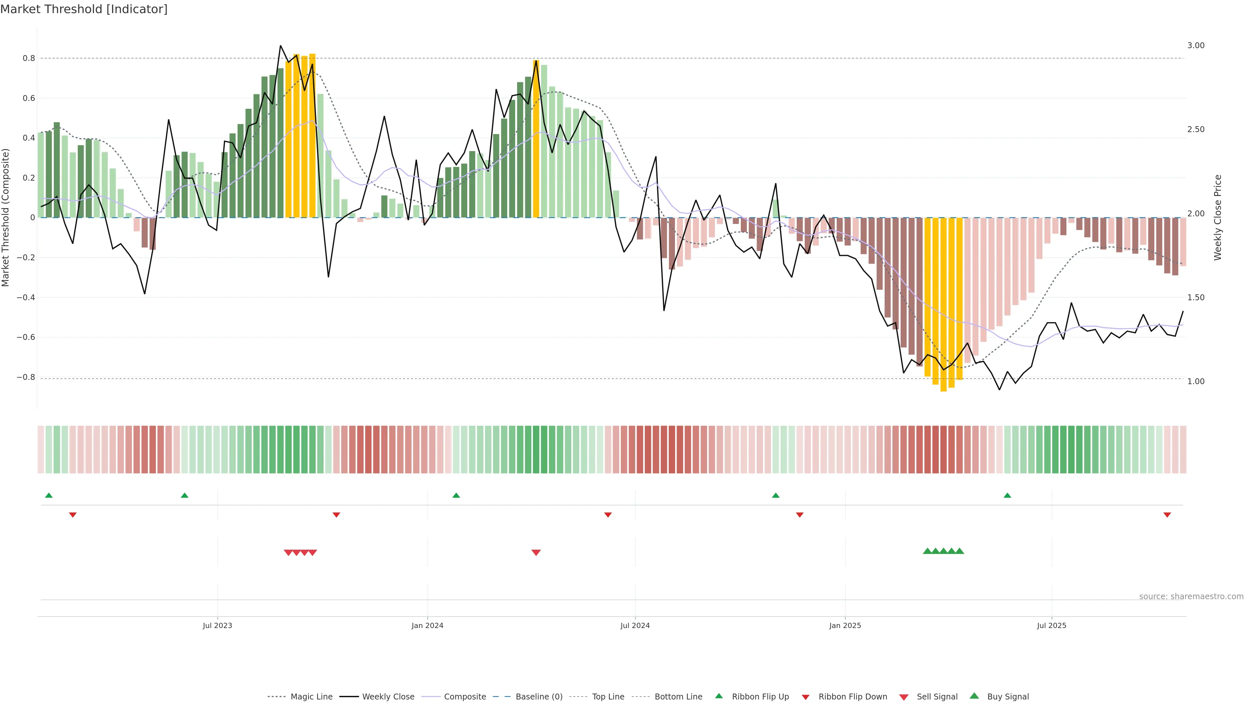The image size is (1260, 708).
Task: Click the Baseline (0) legend entry
Action: coord(538,696)
